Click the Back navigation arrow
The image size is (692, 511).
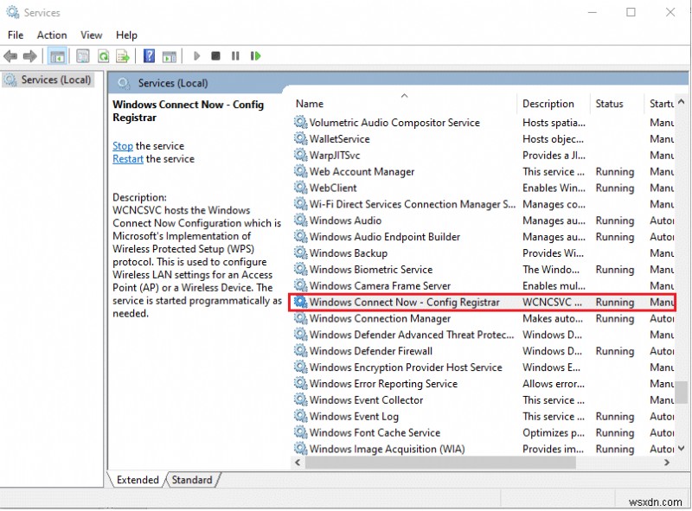click(10, 55)
